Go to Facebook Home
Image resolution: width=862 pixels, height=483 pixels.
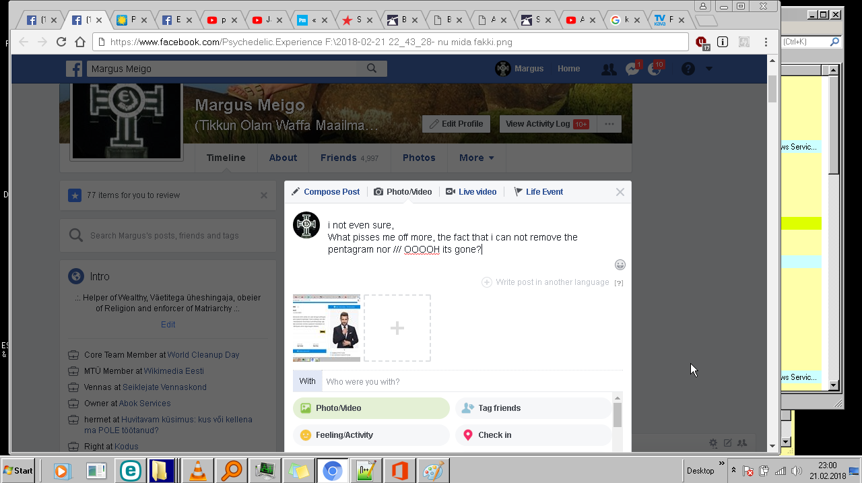568,69
